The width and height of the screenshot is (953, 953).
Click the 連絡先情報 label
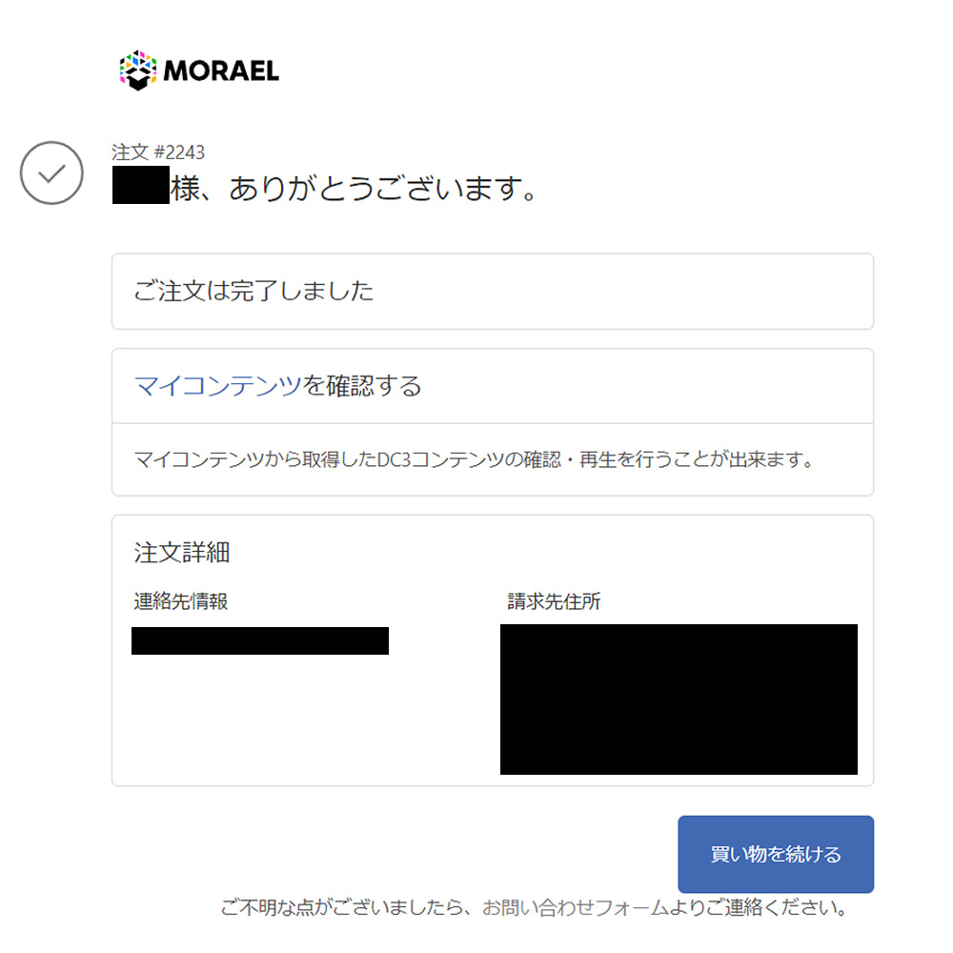pos(181,601)
